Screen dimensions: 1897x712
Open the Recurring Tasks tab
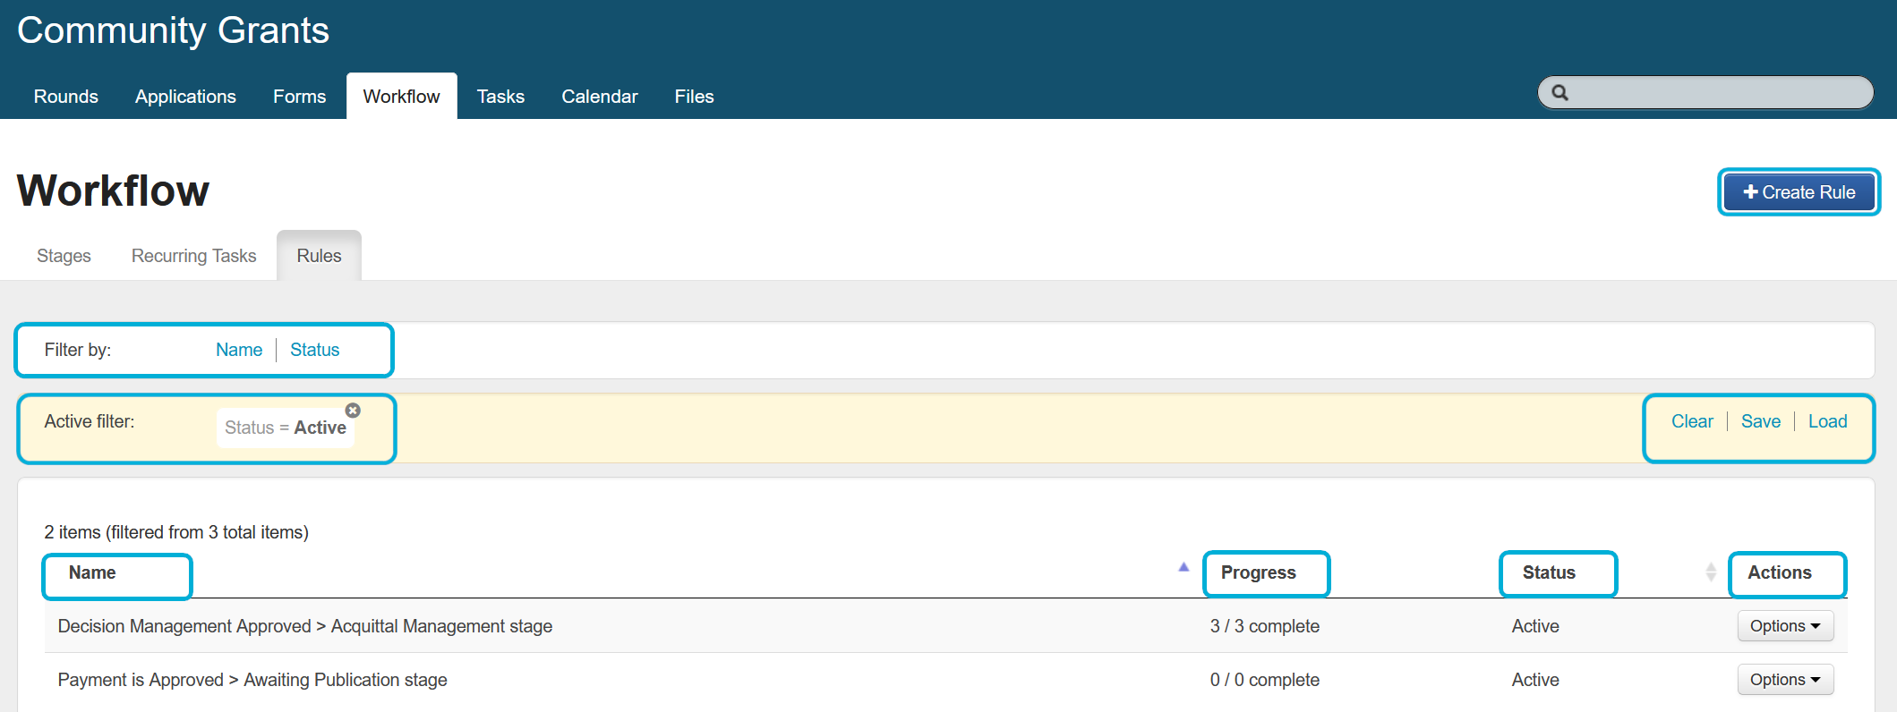(x=193, y=256)
